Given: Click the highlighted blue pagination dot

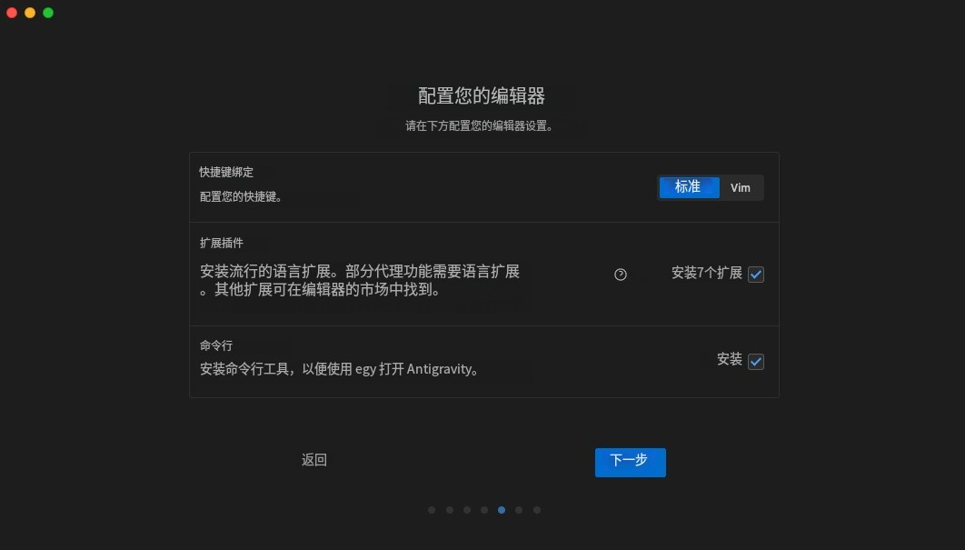Looking at the screenshot, I should (x=502, y=510).
